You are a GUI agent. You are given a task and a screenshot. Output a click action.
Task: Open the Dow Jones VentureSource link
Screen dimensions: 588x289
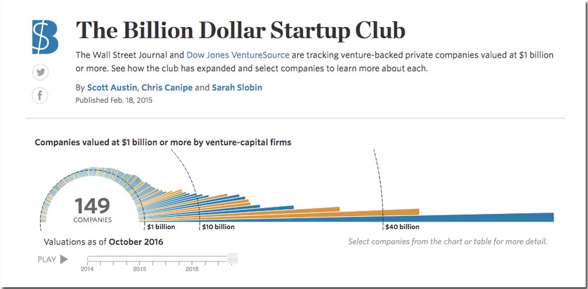[238, 55]
